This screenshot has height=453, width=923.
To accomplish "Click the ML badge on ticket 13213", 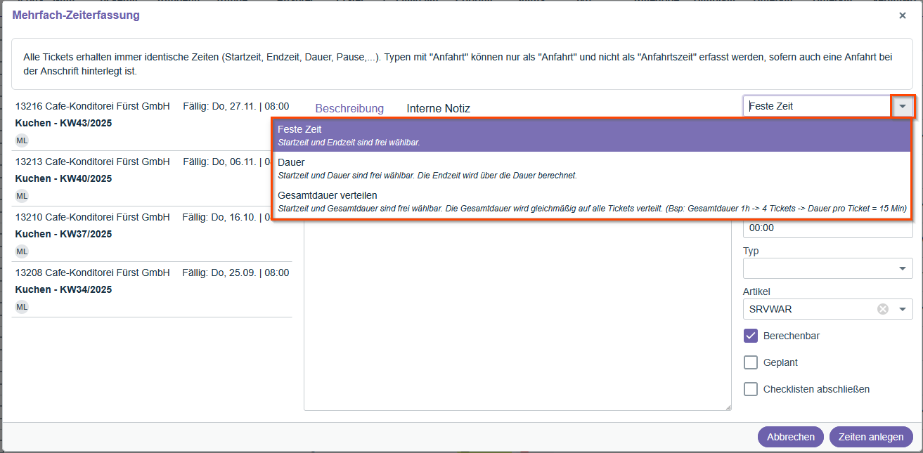I will point(21,195).
